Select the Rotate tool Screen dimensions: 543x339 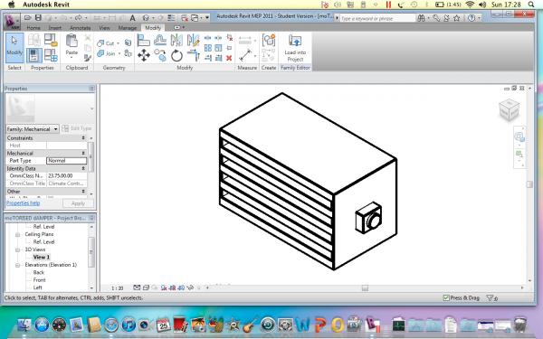click(176, 55)
